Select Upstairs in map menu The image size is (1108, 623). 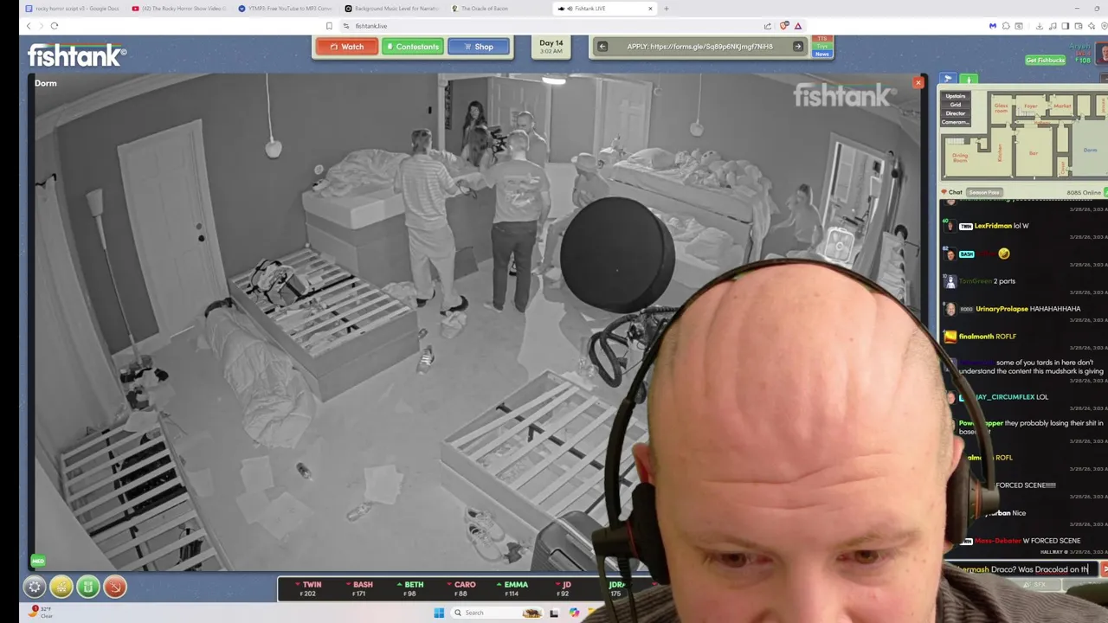(x=956, y=96)
